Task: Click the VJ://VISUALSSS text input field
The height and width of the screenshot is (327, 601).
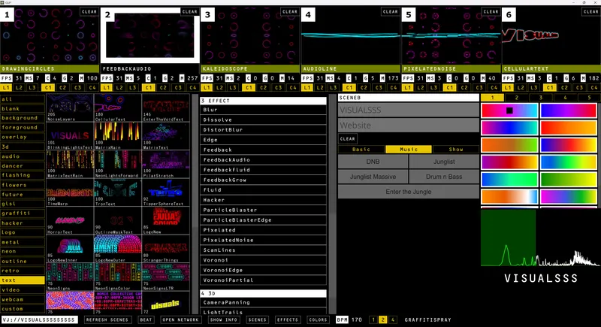Action: point(40,319)
